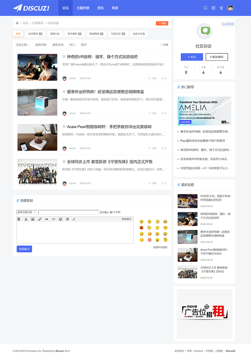Click the 社区杂谈 forum chat bubble icon
The width and height of the screenshot is (251, 358).
[204, 31]
